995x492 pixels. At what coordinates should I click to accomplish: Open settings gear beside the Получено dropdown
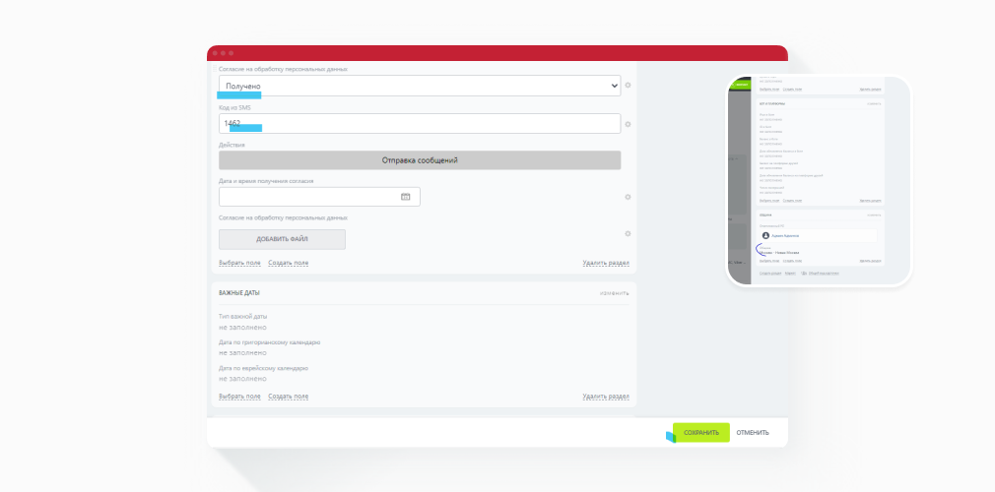pyautogui.click(x=628, y=85)
